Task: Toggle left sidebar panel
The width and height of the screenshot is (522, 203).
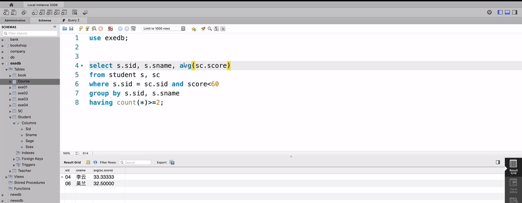Action: pyautogui.click(x=500, y=12)
